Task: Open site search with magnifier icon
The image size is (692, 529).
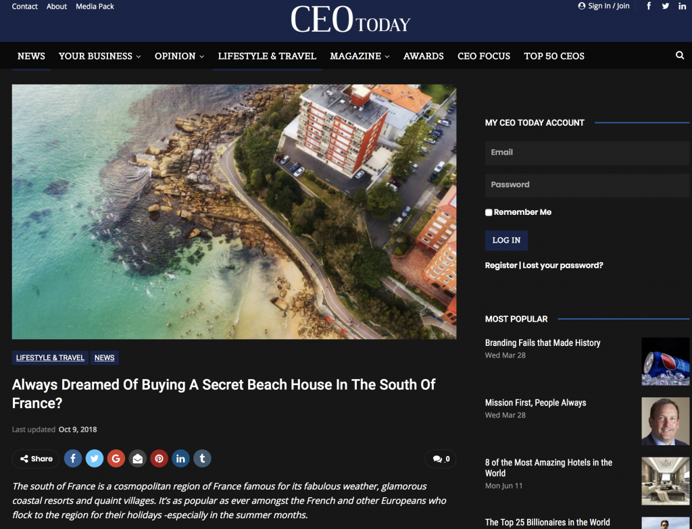Action: [x=680, y=55]
